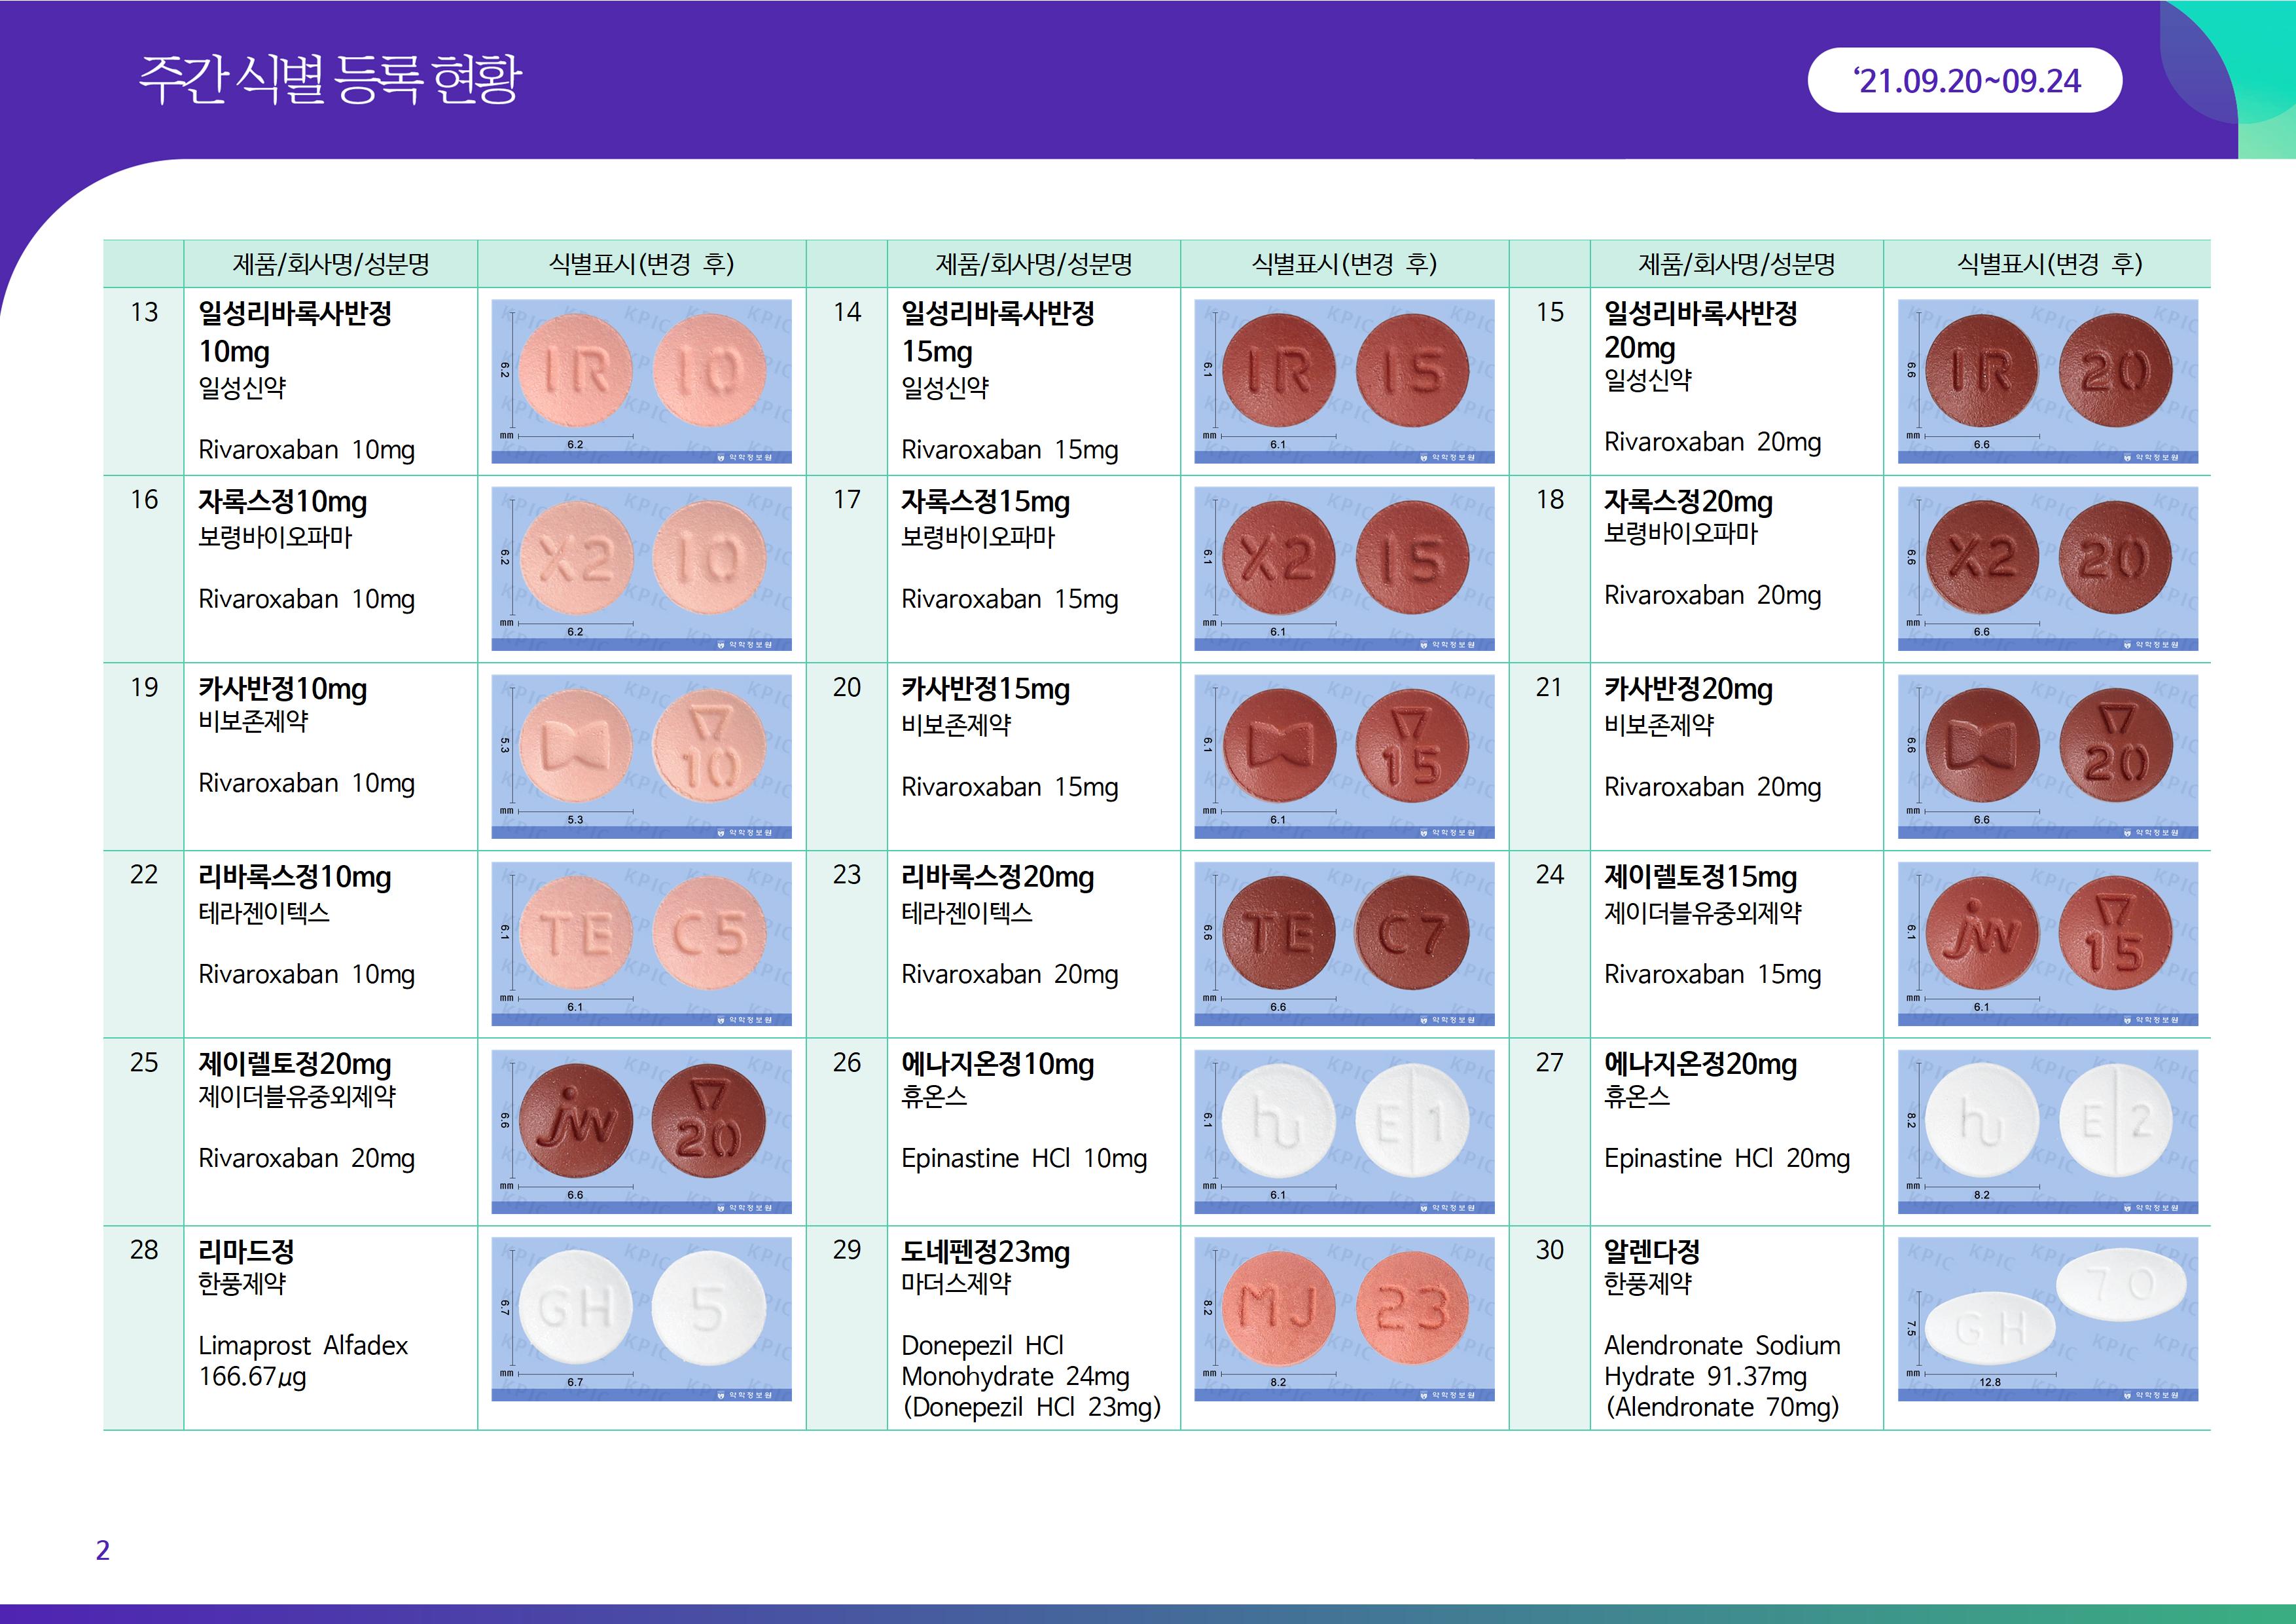
Task: Click the page title 주간 식별 등록 현황
Action: pyautogui.click(x=330, y=79)
